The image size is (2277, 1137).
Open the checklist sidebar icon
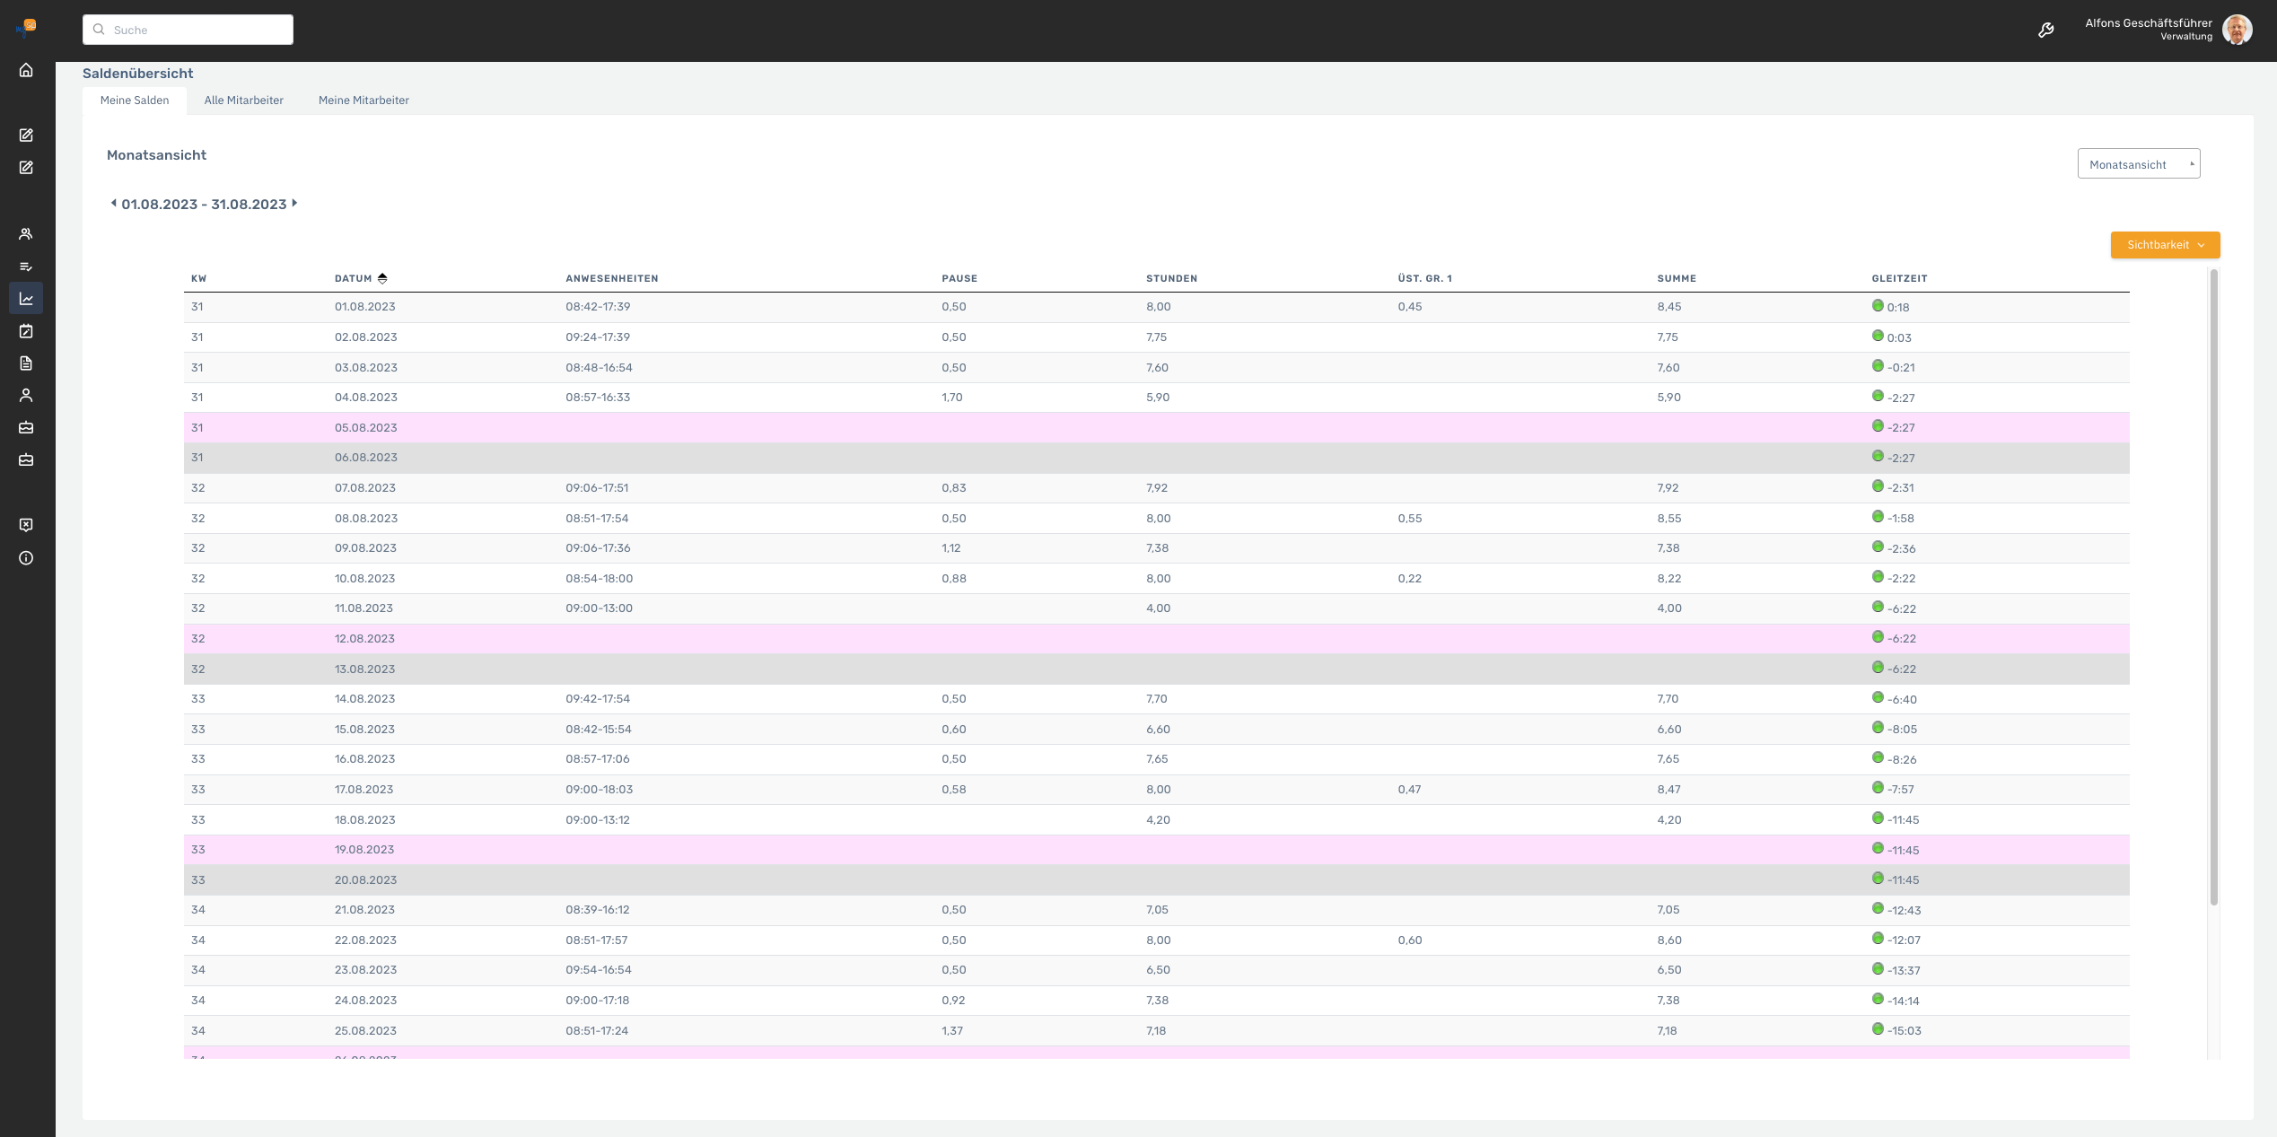(26, 267)
